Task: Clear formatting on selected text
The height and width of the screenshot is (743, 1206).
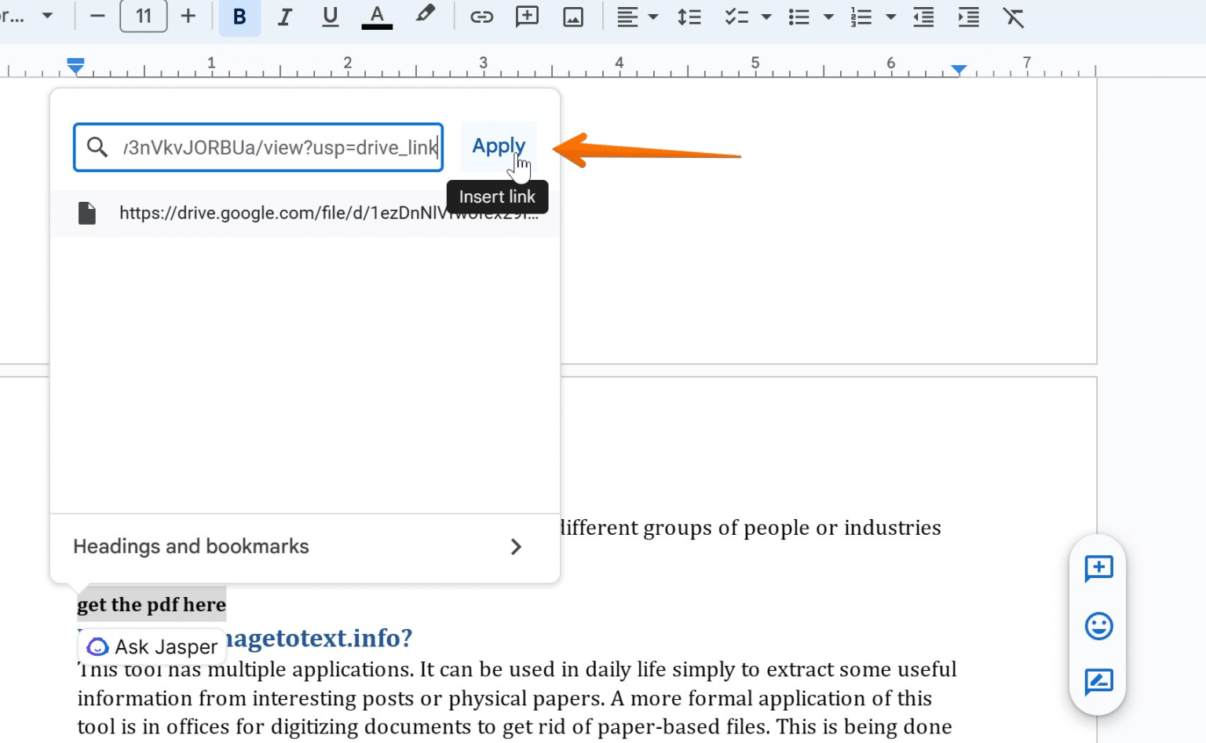Action: point(1014,16)
